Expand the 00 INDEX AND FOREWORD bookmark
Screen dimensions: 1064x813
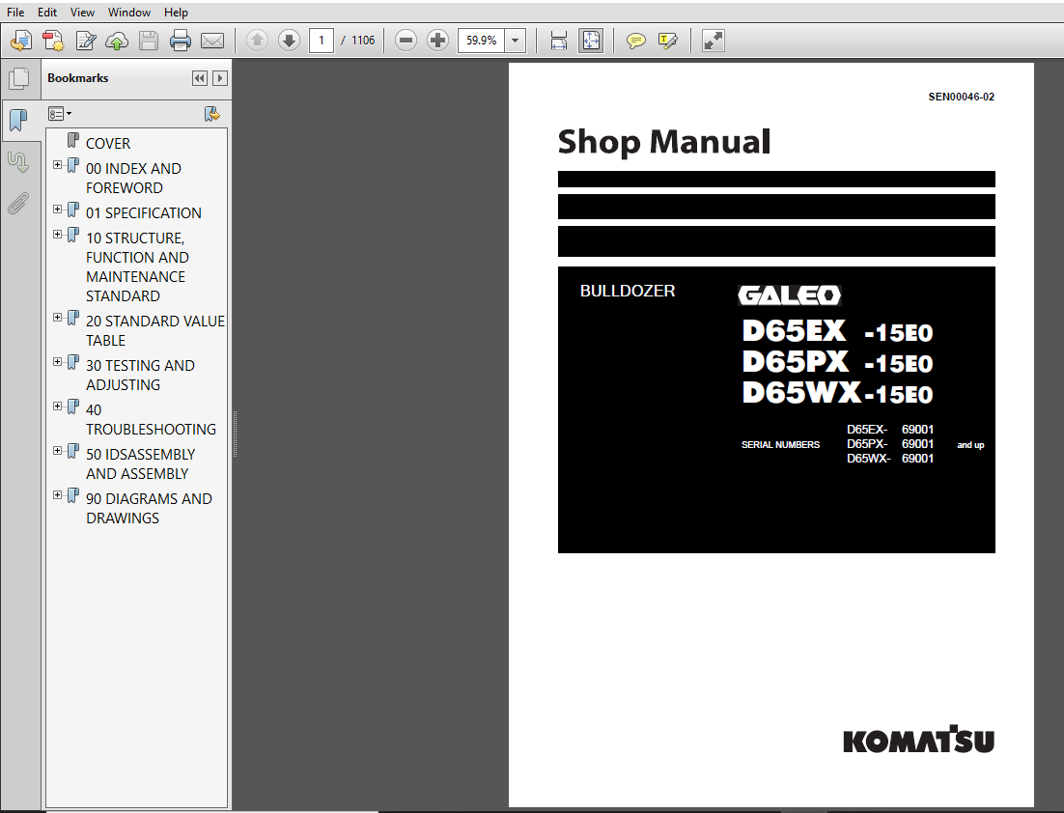pyautogui.click(x=58, y=165)
